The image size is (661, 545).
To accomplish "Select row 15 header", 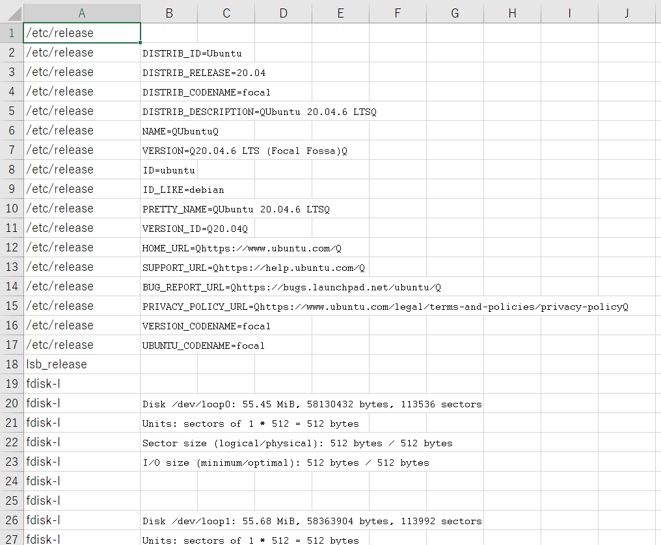I will click(x=12, y=305).
